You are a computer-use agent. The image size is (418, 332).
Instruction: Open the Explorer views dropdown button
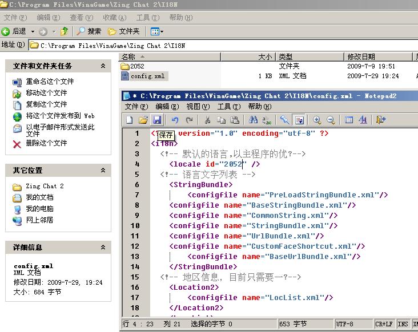156,31
